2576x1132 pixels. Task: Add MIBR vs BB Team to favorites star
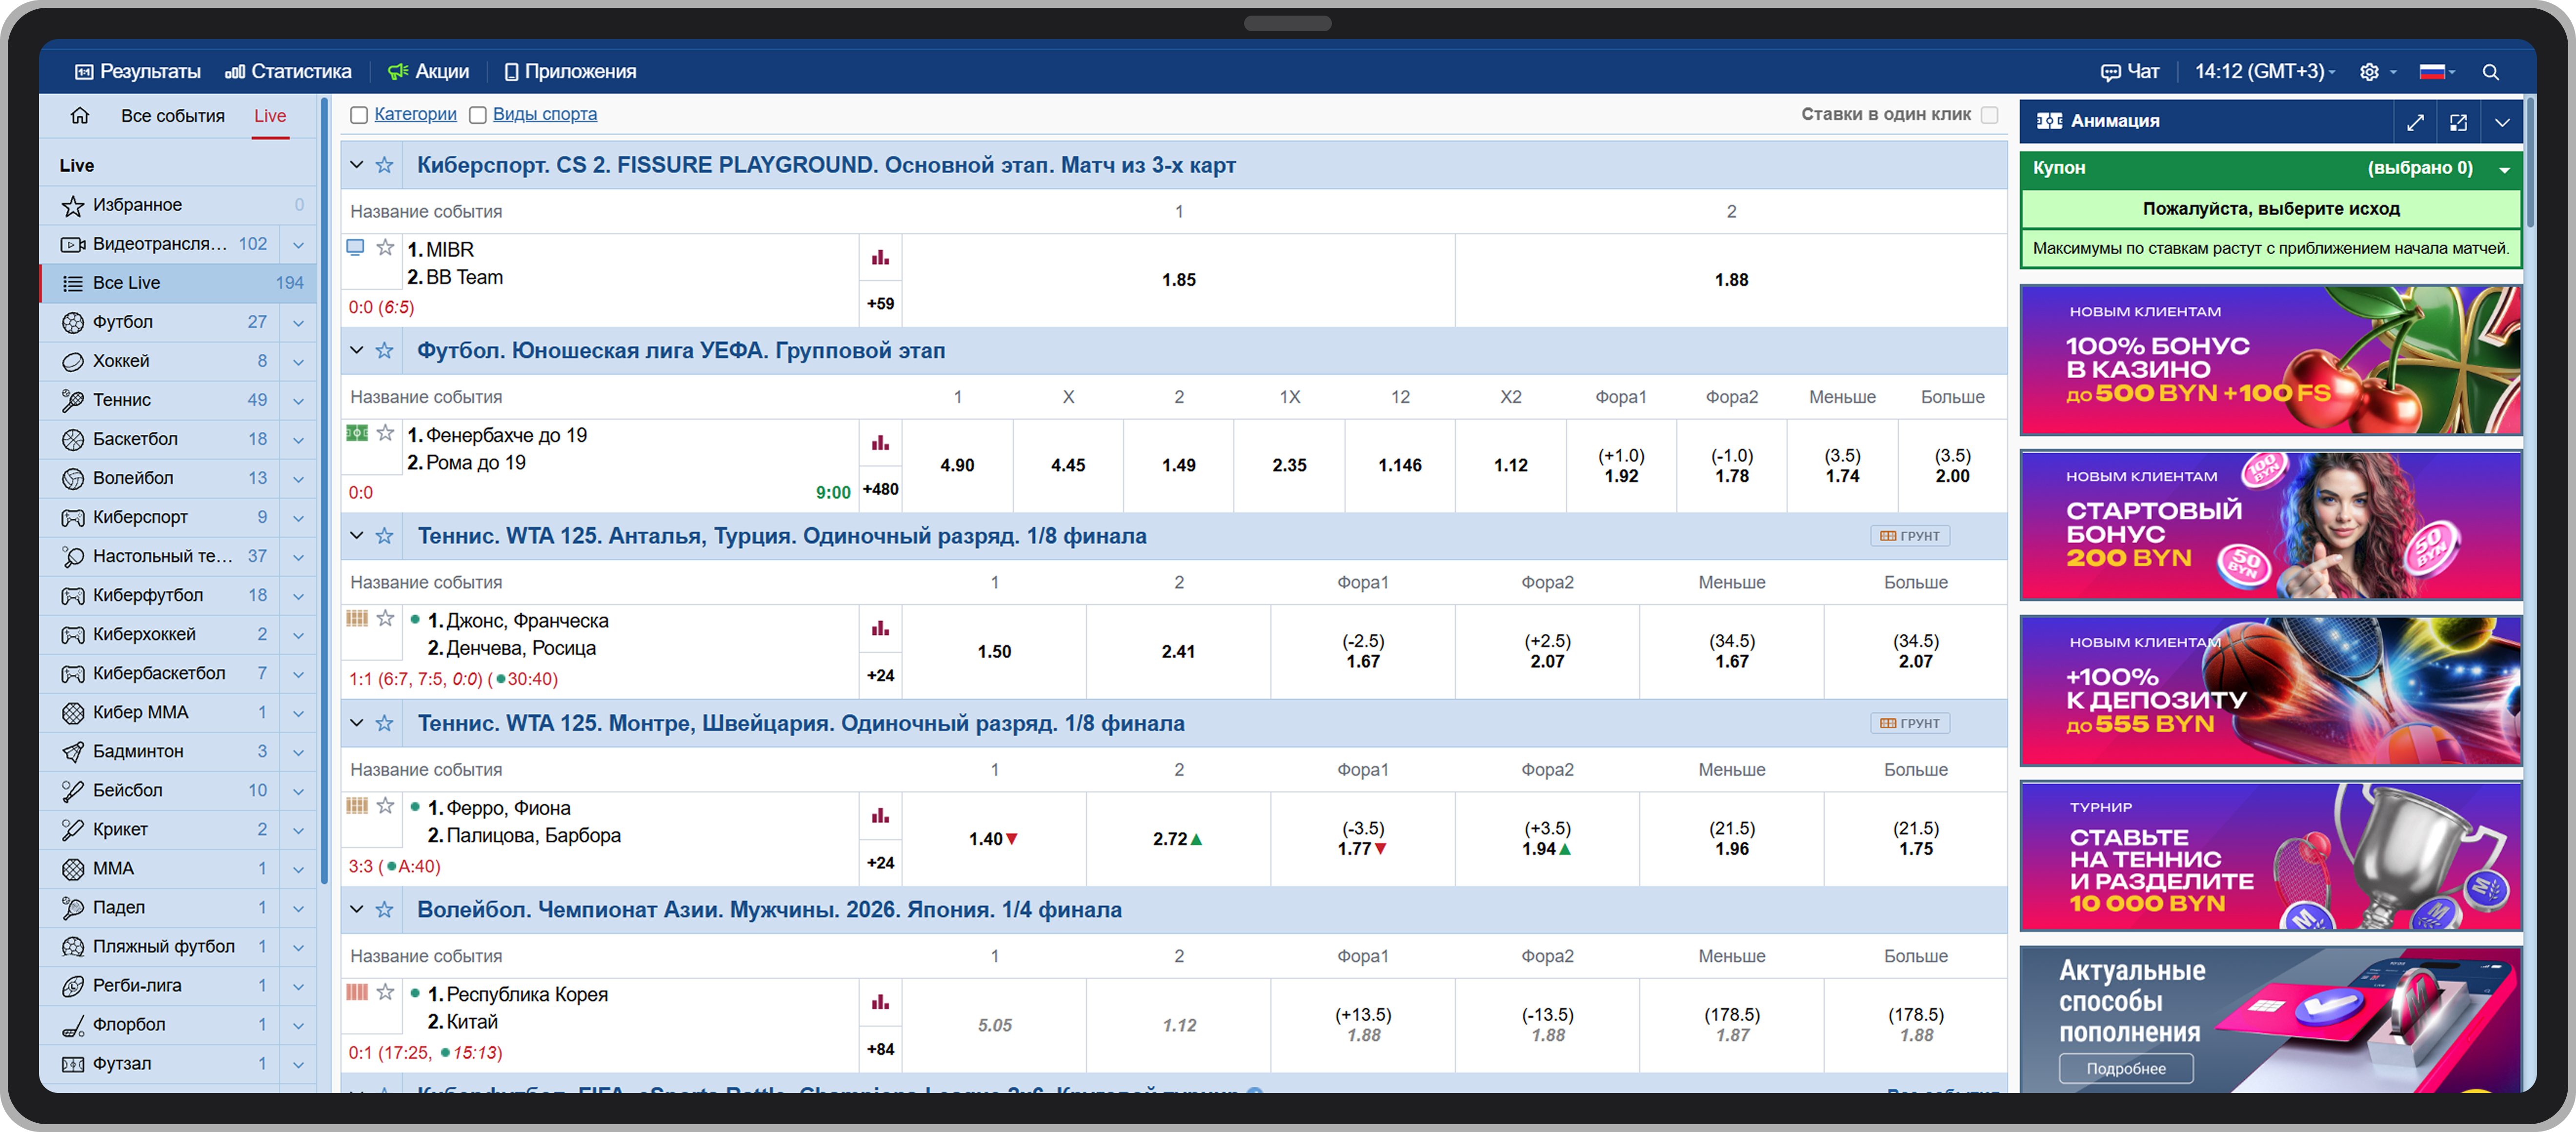click(385, 247)
